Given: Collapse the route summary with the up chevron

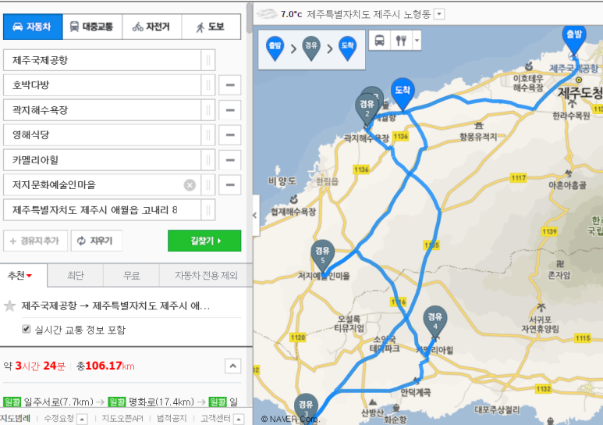Looking at the screenshot, I should click(233, 366).
